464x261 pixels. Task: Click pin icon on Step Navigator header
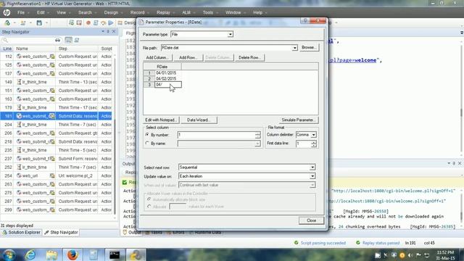click(108, 31)
